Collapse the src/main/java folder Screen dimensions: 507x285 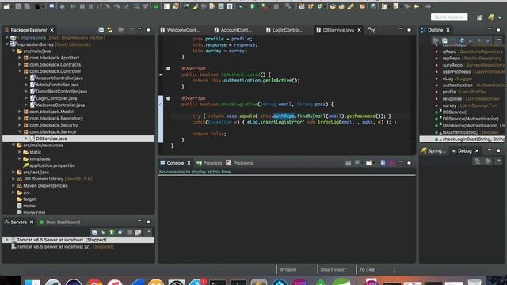(13, 51)
